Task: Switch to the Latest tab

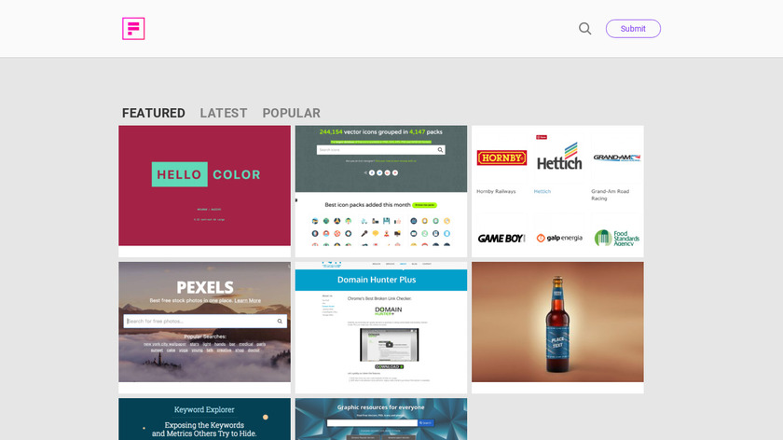Action: point(223,113)
